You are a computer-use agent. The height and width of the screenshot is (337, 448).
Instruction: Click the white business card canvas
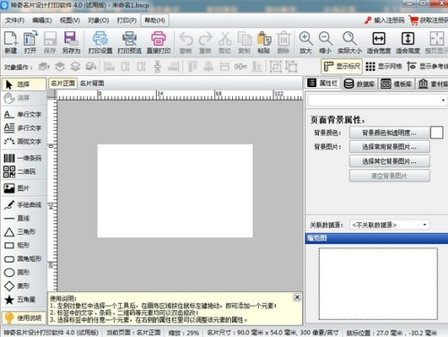pyautogui.click(x=175, y=191)
